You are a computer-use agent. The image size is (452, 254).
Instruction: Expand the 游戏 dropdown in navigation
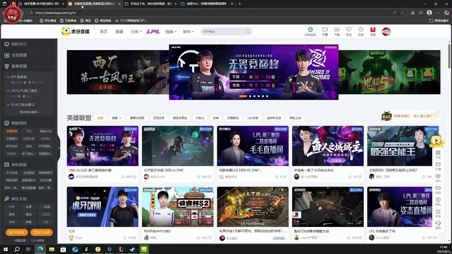(x=188, y=32)
